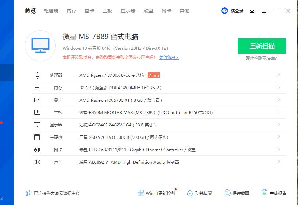Click the 前往跑分 link
The height and width of the screenshot is (205, 298).
click(169, 58)
